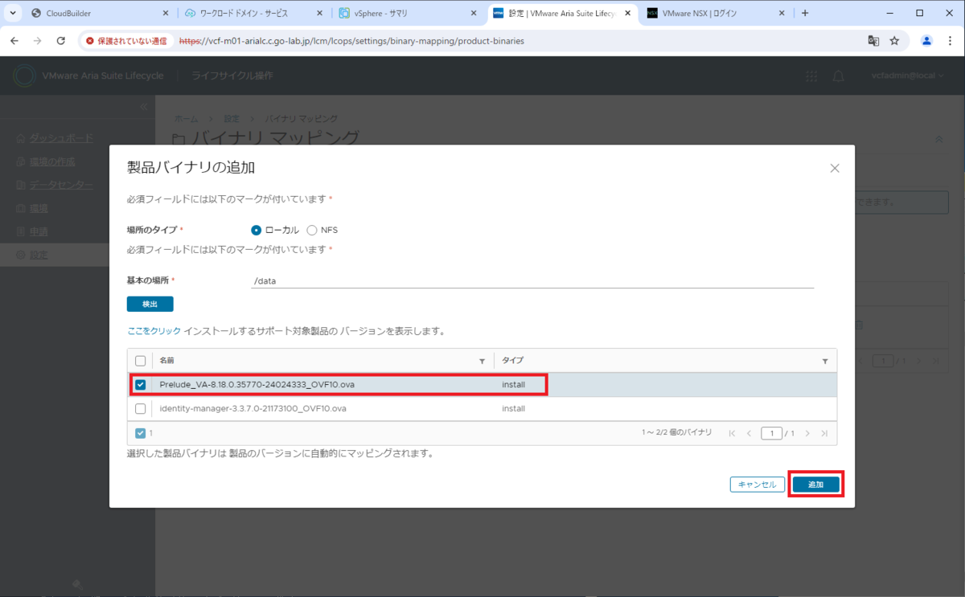Open the Chrome three-dot menu
965x597 pixels.
951,41
